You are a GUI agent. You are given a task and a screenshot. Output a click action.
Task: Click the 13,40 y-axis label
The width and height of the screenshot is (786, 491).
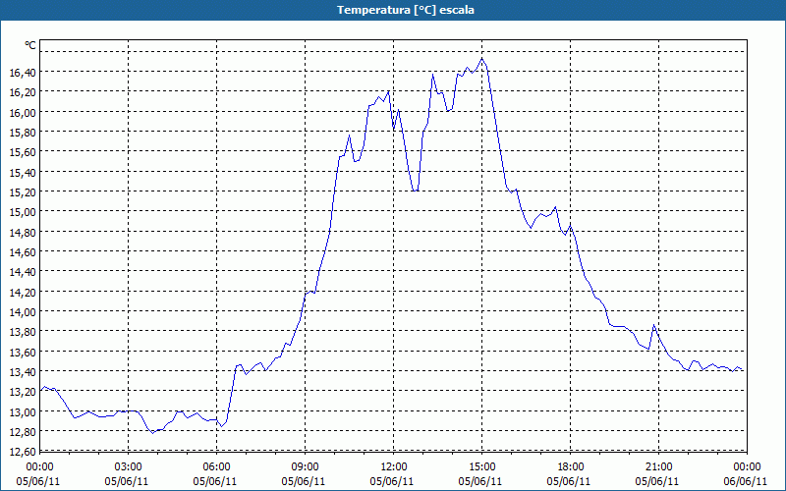(x=23, y=372)
